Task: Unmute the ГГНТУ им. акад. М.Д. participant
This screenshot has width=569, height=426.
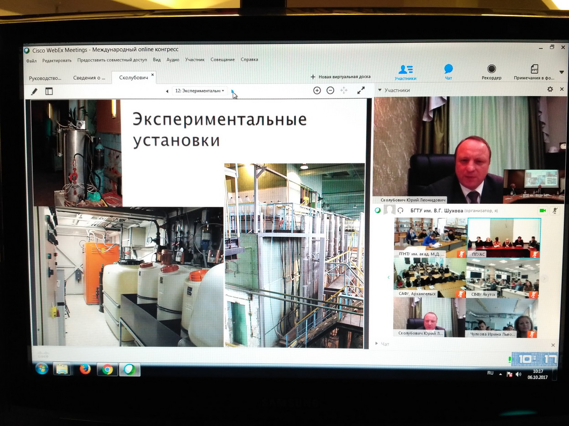Action: [461, 254]
